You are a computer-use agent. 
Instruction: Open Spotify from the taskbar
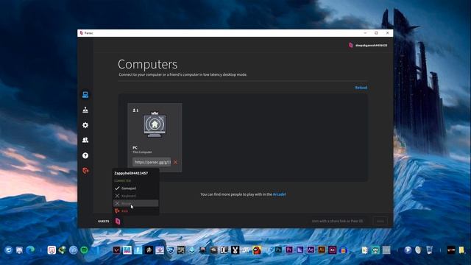84,250
